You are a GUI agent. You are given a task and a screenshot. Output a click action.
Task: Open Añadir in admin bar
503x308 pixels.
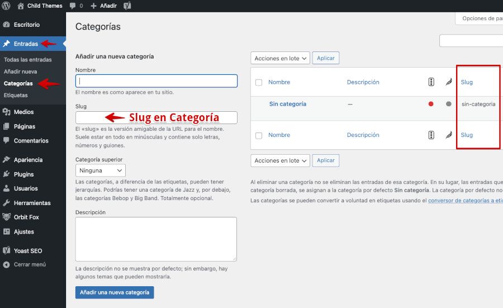[108, 6]
